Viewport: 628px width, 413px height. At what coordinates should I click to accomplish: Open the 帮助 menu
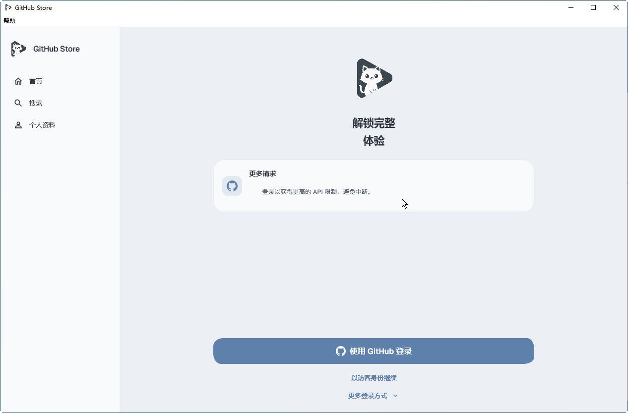pyautogui.click(x=9, y=20)
